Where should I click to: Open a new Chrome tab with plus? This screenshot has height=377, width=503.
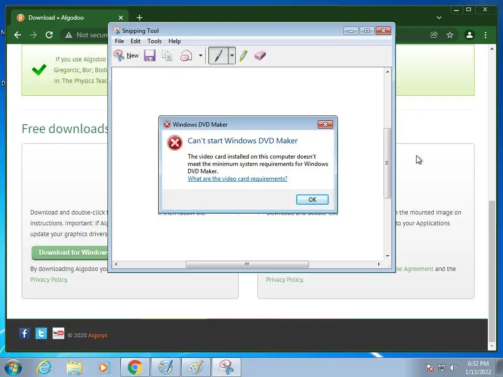click(x=139, y=18)
